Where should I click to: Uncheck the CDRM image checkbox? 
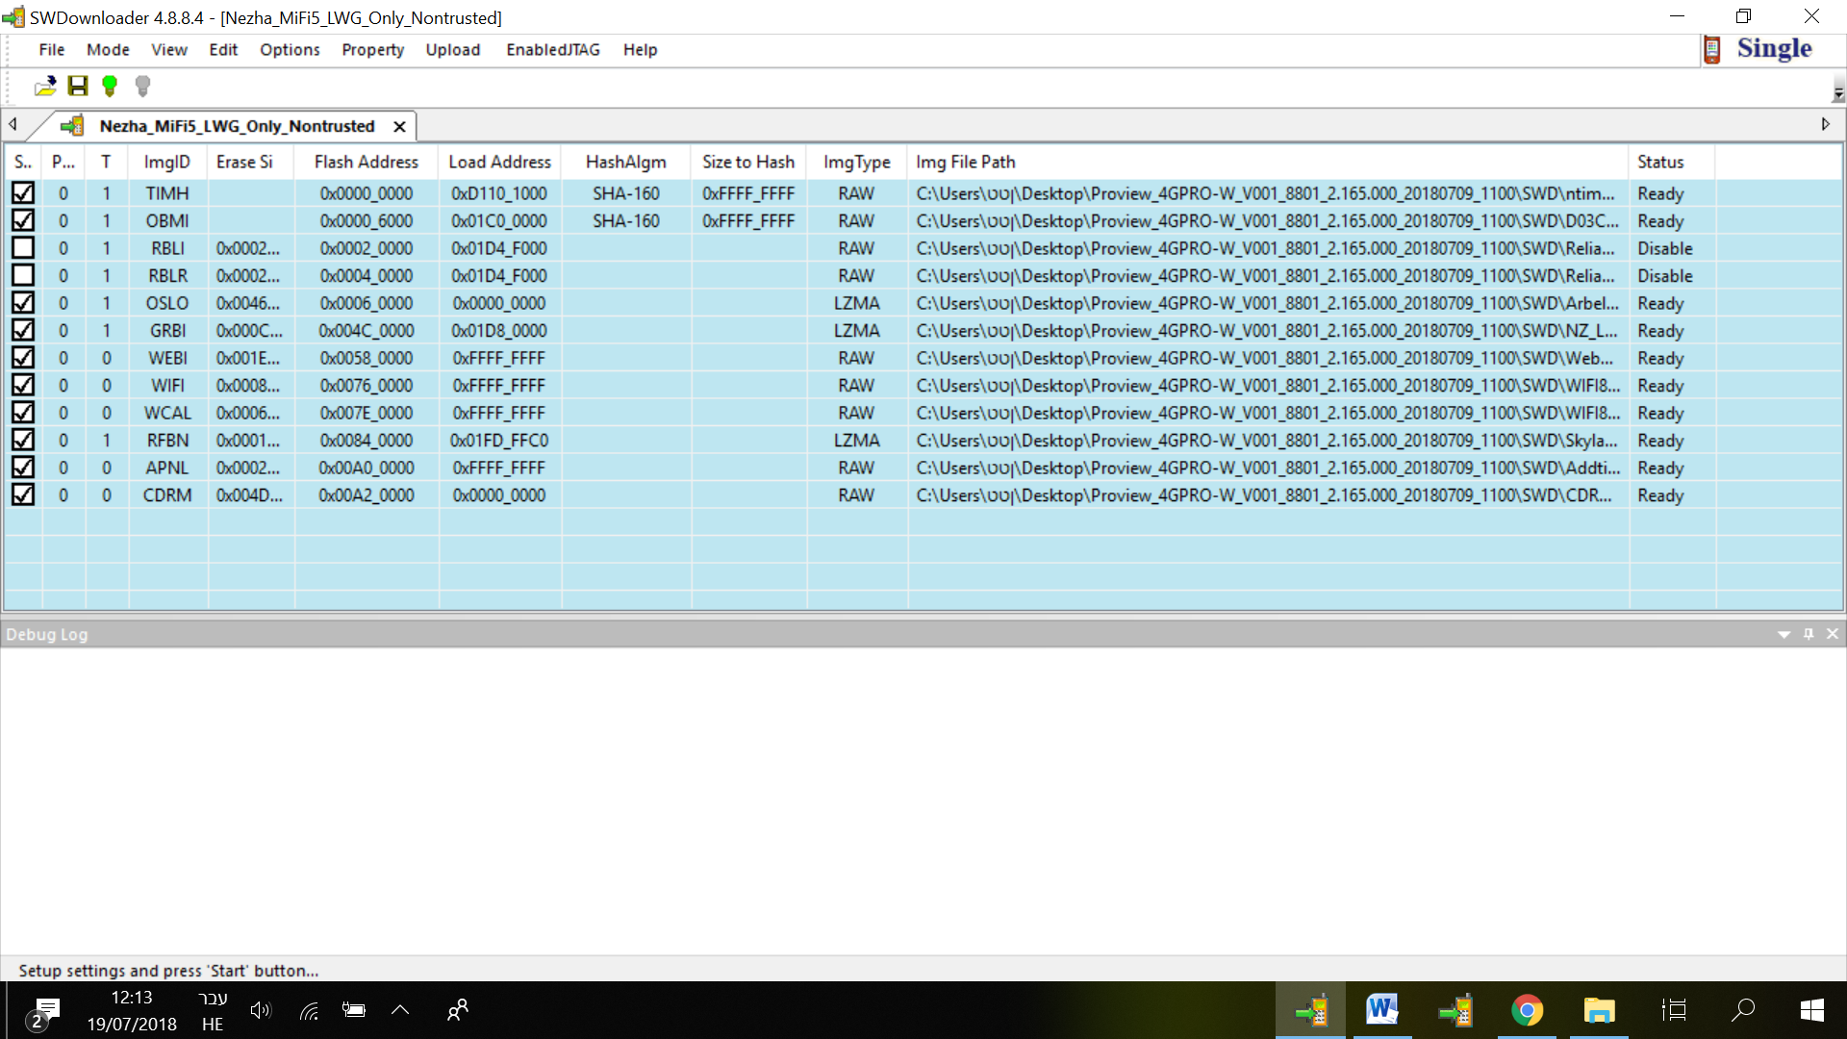[x=23, y=494]
